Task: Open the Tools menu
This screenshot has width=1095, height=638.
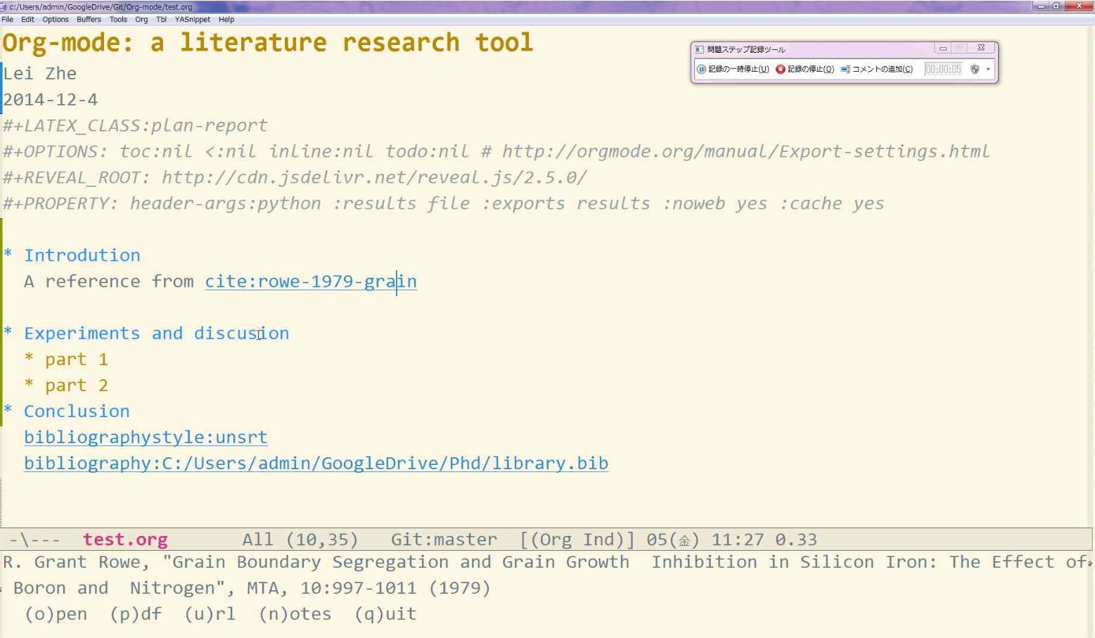Action: 118,20
